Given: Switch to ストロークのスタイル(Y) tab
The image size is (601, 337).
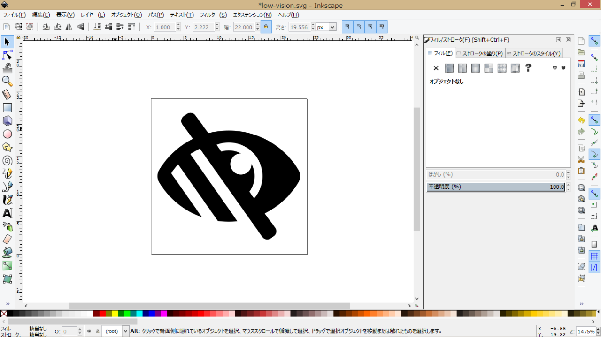Looking at the screenshot, I should (x=534, y=53).
